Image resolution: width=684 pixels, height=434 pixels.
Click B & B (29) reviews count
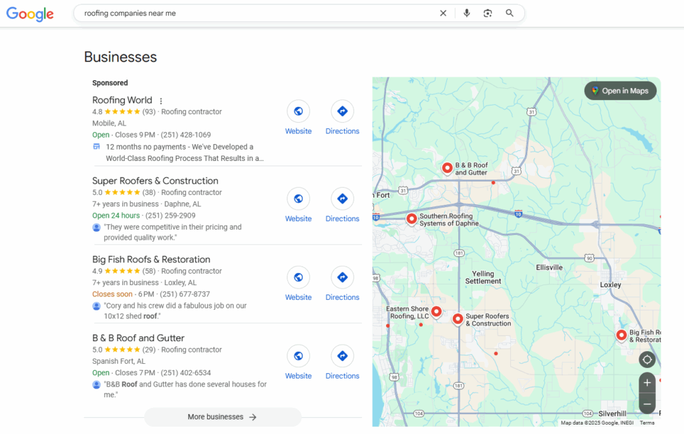tap(149, 349)
